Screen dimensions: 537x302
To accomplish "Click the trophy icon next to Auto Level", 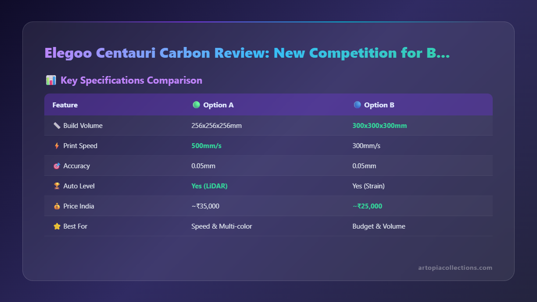I will [57, 186].
